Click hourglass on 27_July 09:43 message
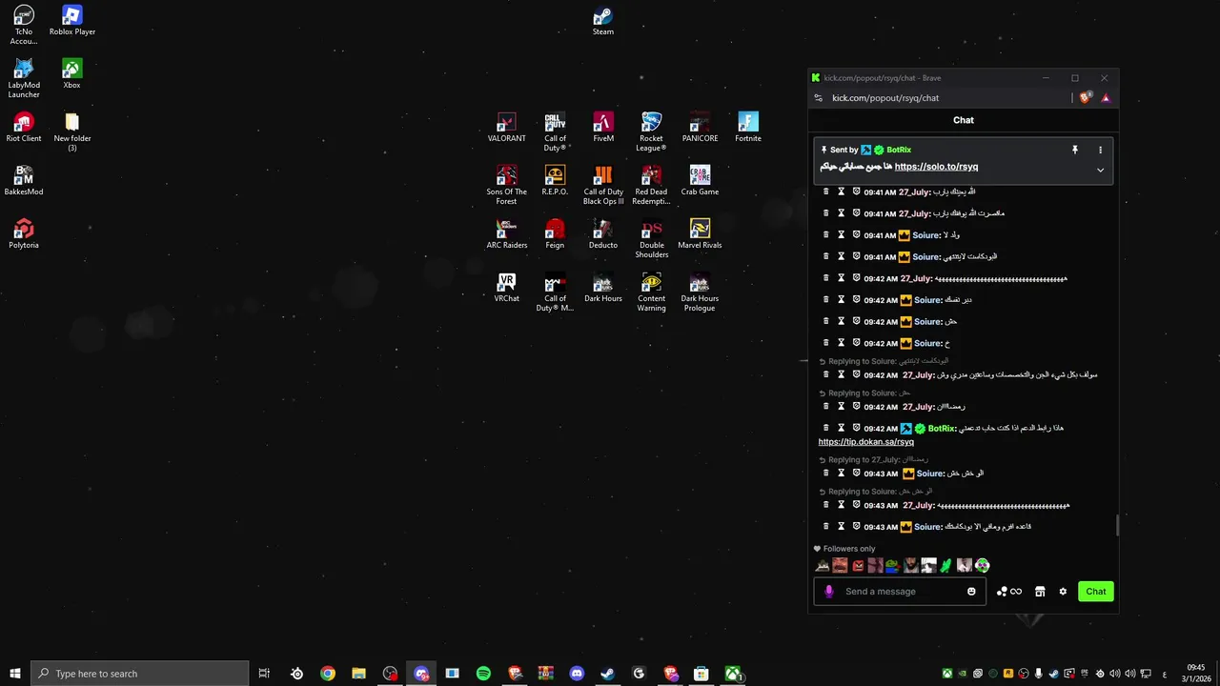 pyautogui.click(x=841, y=505)
